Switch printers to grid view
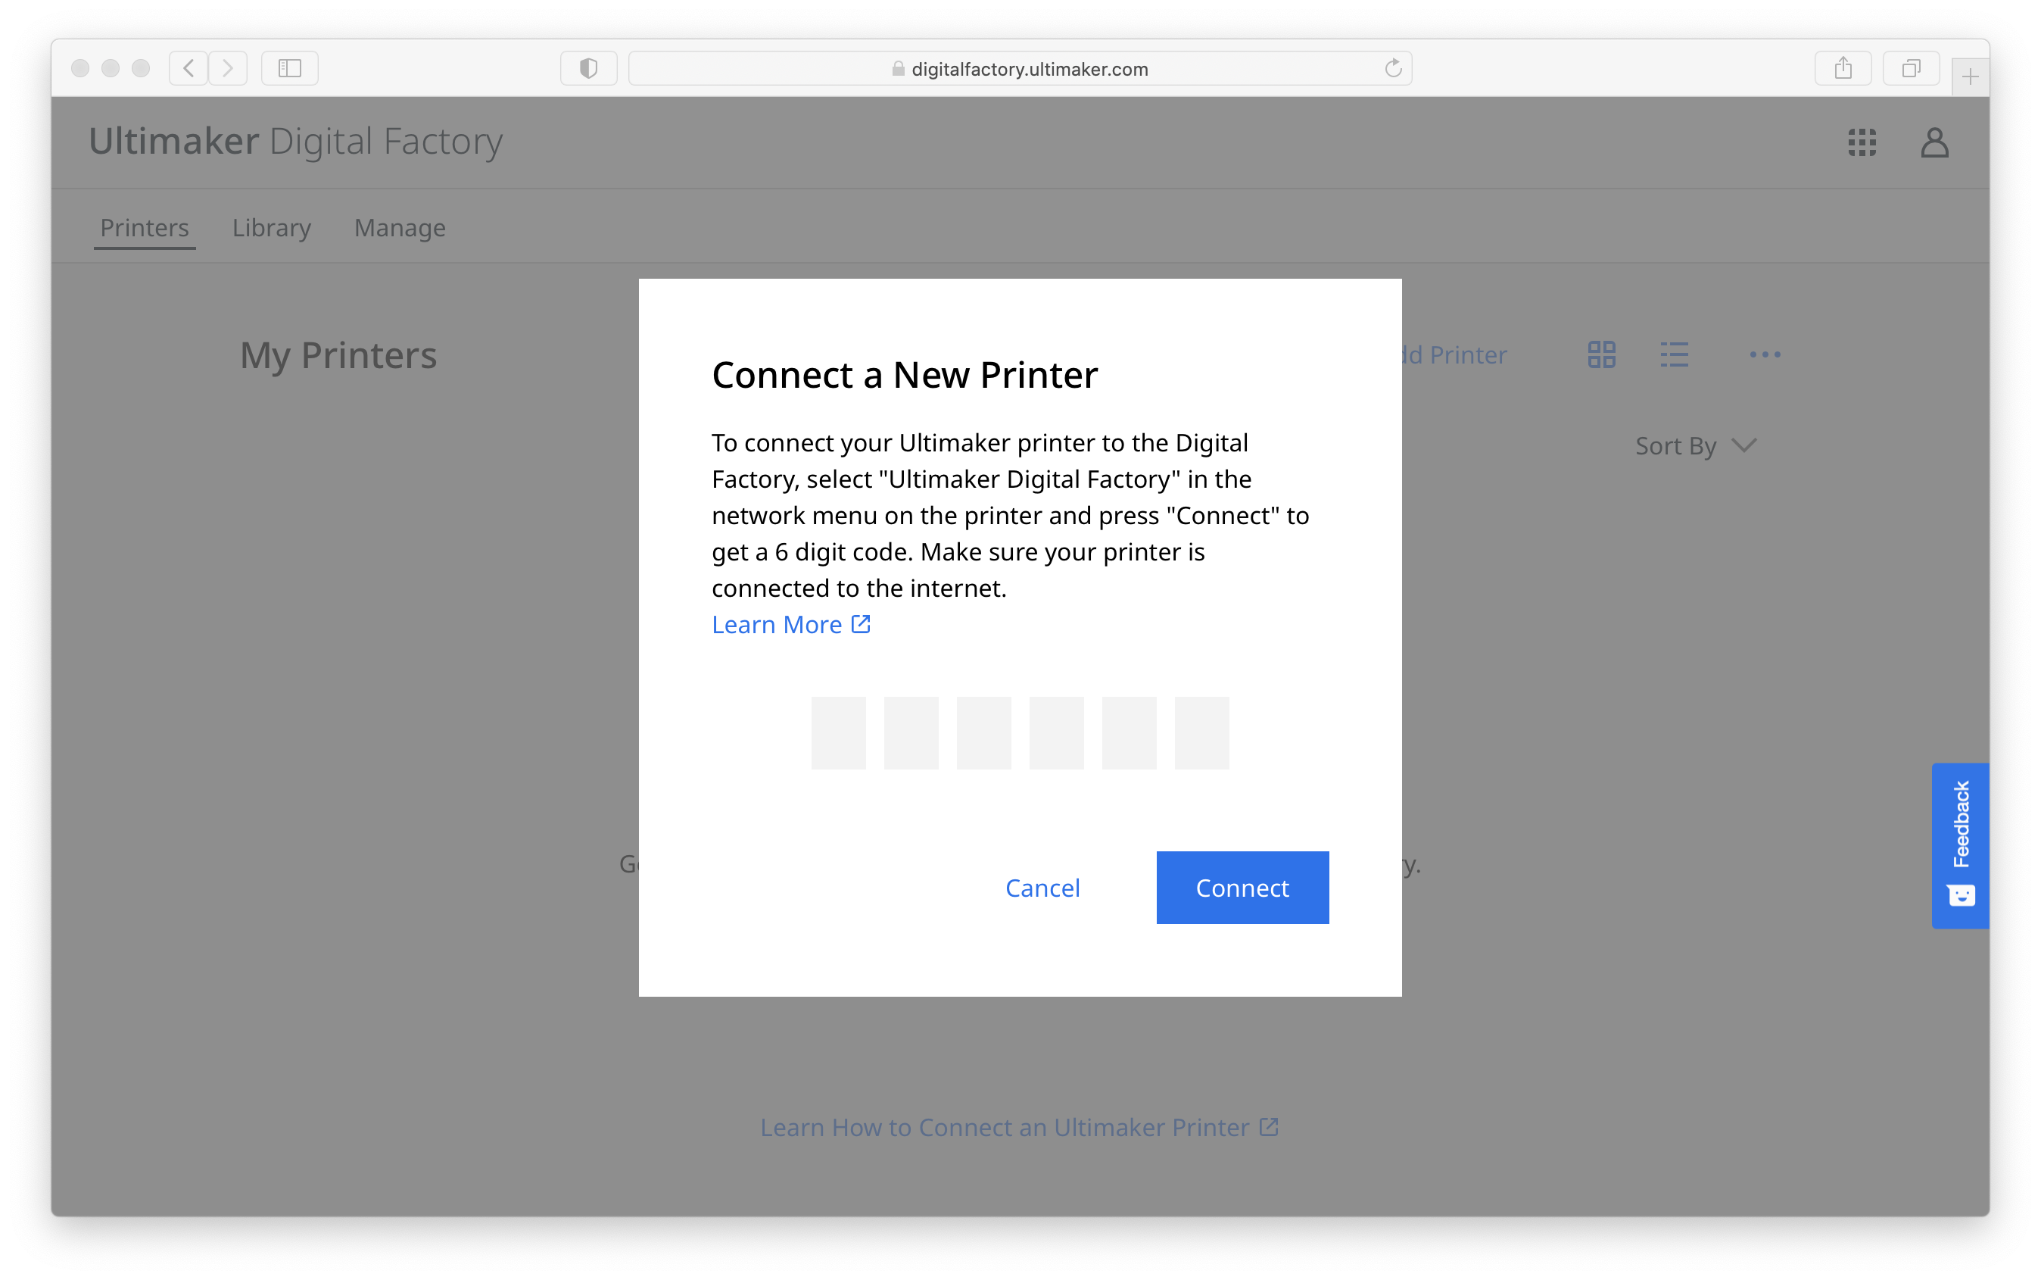 (1600, 354)
